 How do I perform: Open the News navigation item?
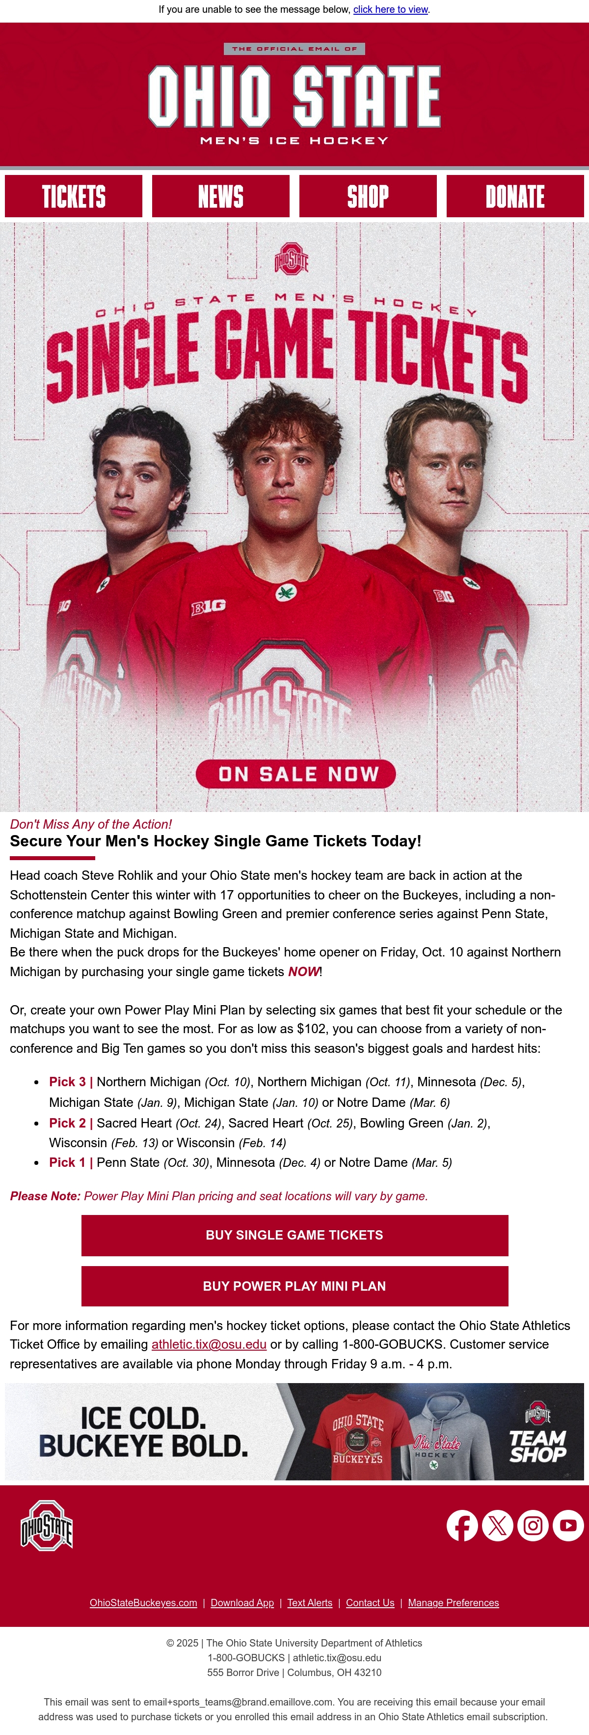220,197
